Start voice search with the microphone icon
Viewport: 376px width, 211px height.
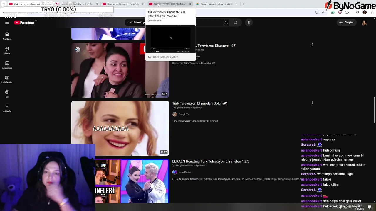click(249, 22)
